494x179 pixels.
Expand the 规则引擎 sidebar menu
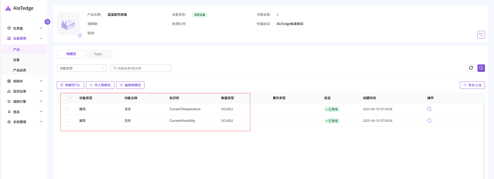tap(25, 101)
